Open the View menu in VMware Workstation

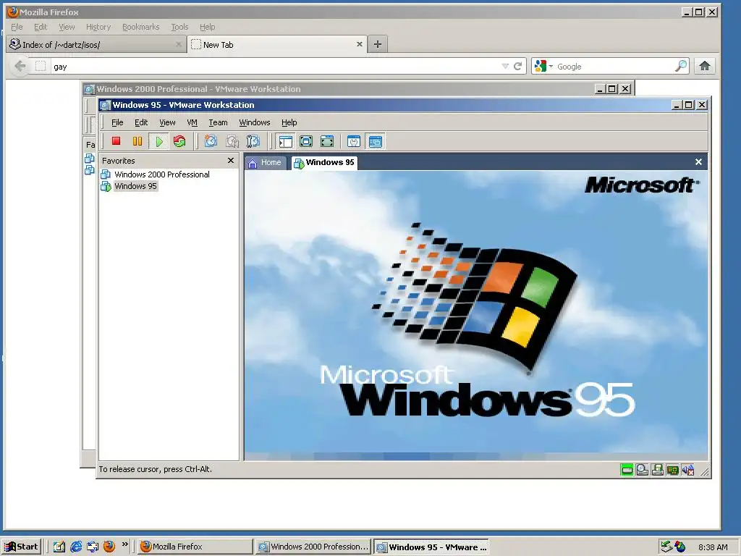click(167, 122)
